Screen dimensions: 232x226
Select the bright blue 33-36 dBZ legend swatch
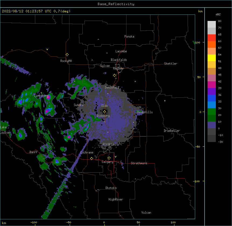point(212,98)
